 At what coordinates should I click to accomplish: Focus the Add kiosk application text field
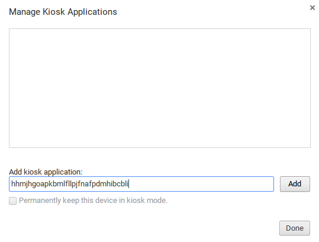[141, 184]
